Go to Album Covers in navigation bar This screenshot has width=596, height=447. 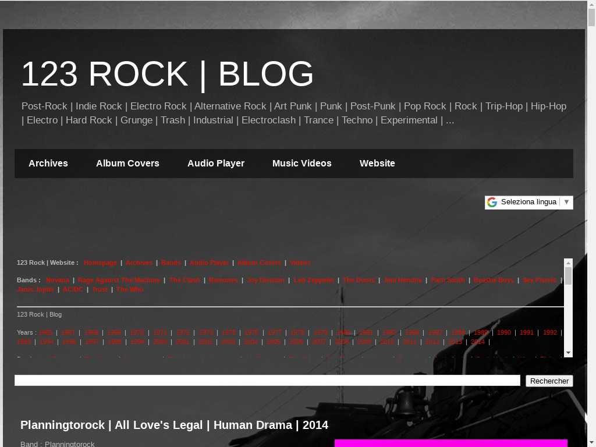[127, 164]
